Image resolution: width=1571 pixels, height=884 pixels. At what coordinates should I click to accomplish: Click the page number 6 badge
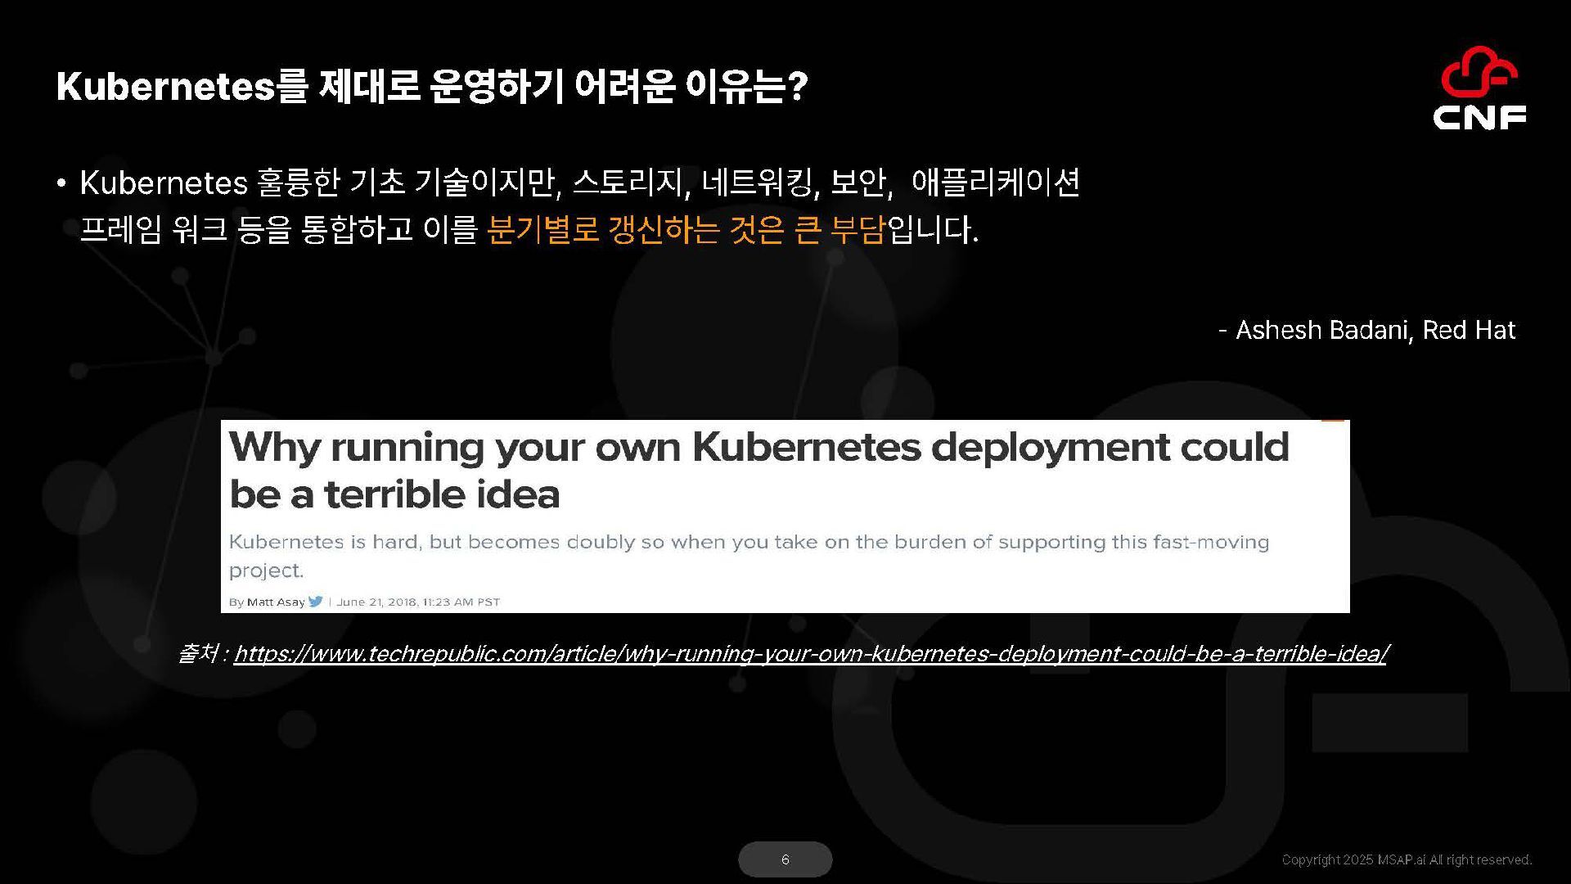[x=785, y=859]
